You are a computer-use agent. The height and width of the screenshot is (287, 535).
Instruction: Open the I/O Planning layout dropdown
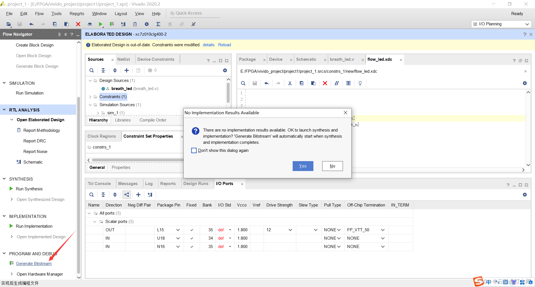[501, 24]
